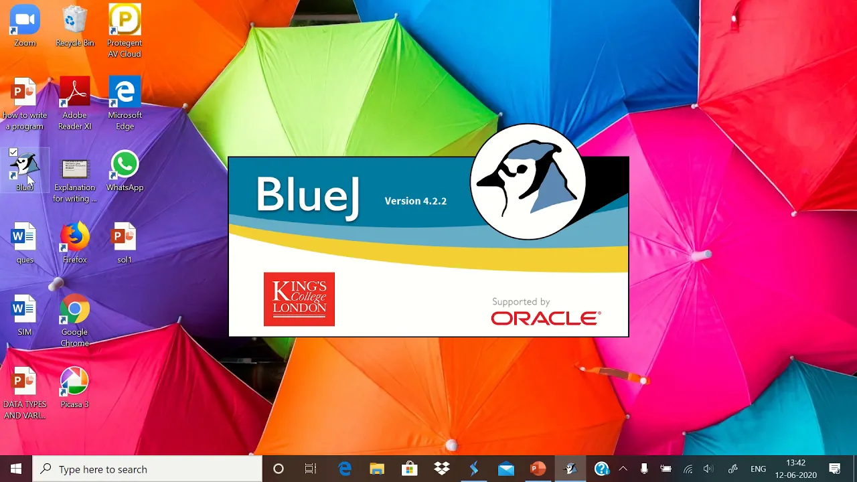Screen dimensions: 857x482
Task: Open the volume control icon
Action: tap(708, 469)
